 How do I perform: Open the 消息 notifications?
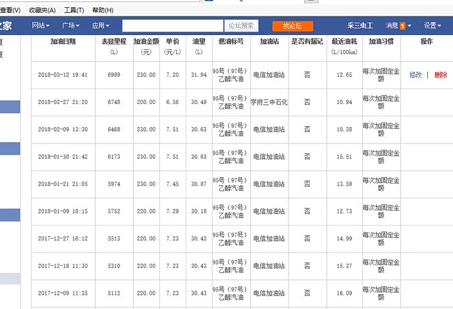point(392,26)
